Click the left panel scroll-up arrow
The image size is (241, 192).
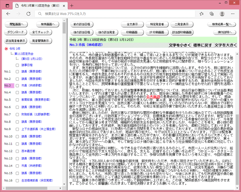(64, 20)
